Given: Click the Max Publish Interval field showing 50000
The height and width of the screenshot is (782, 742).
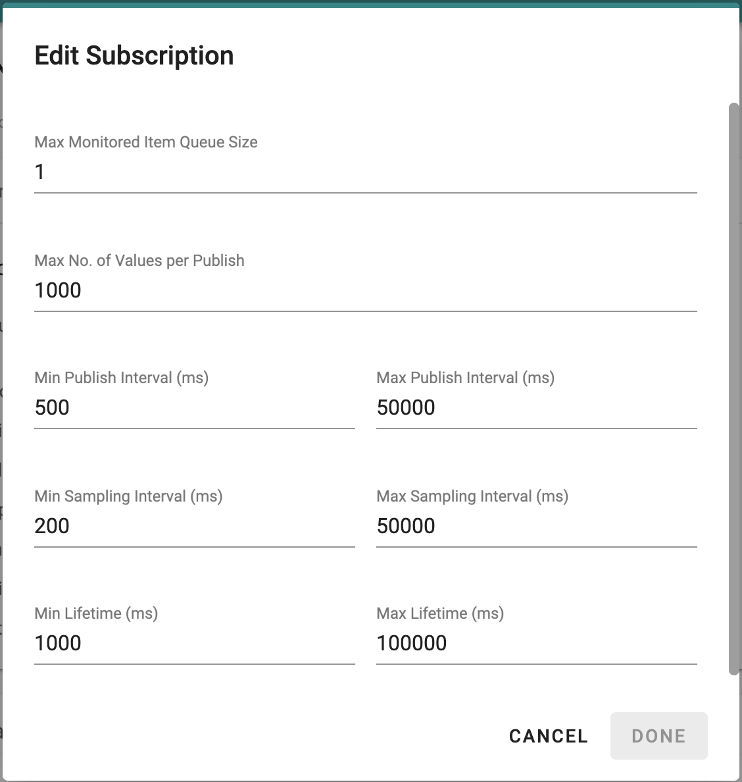Looking at the screenshot, I should (x=537, y=407).
